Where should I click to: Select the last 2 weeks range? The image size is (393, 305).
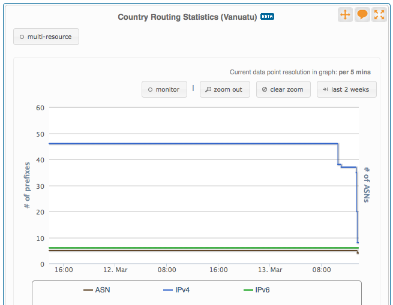click(x=347, y=90)
